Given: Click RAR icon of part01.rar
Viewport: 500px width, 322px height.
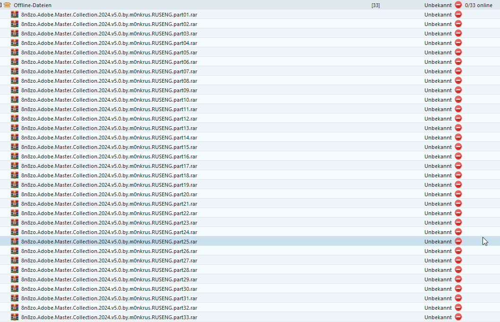Looking at the screenshot, I should (x=15, y=14).
